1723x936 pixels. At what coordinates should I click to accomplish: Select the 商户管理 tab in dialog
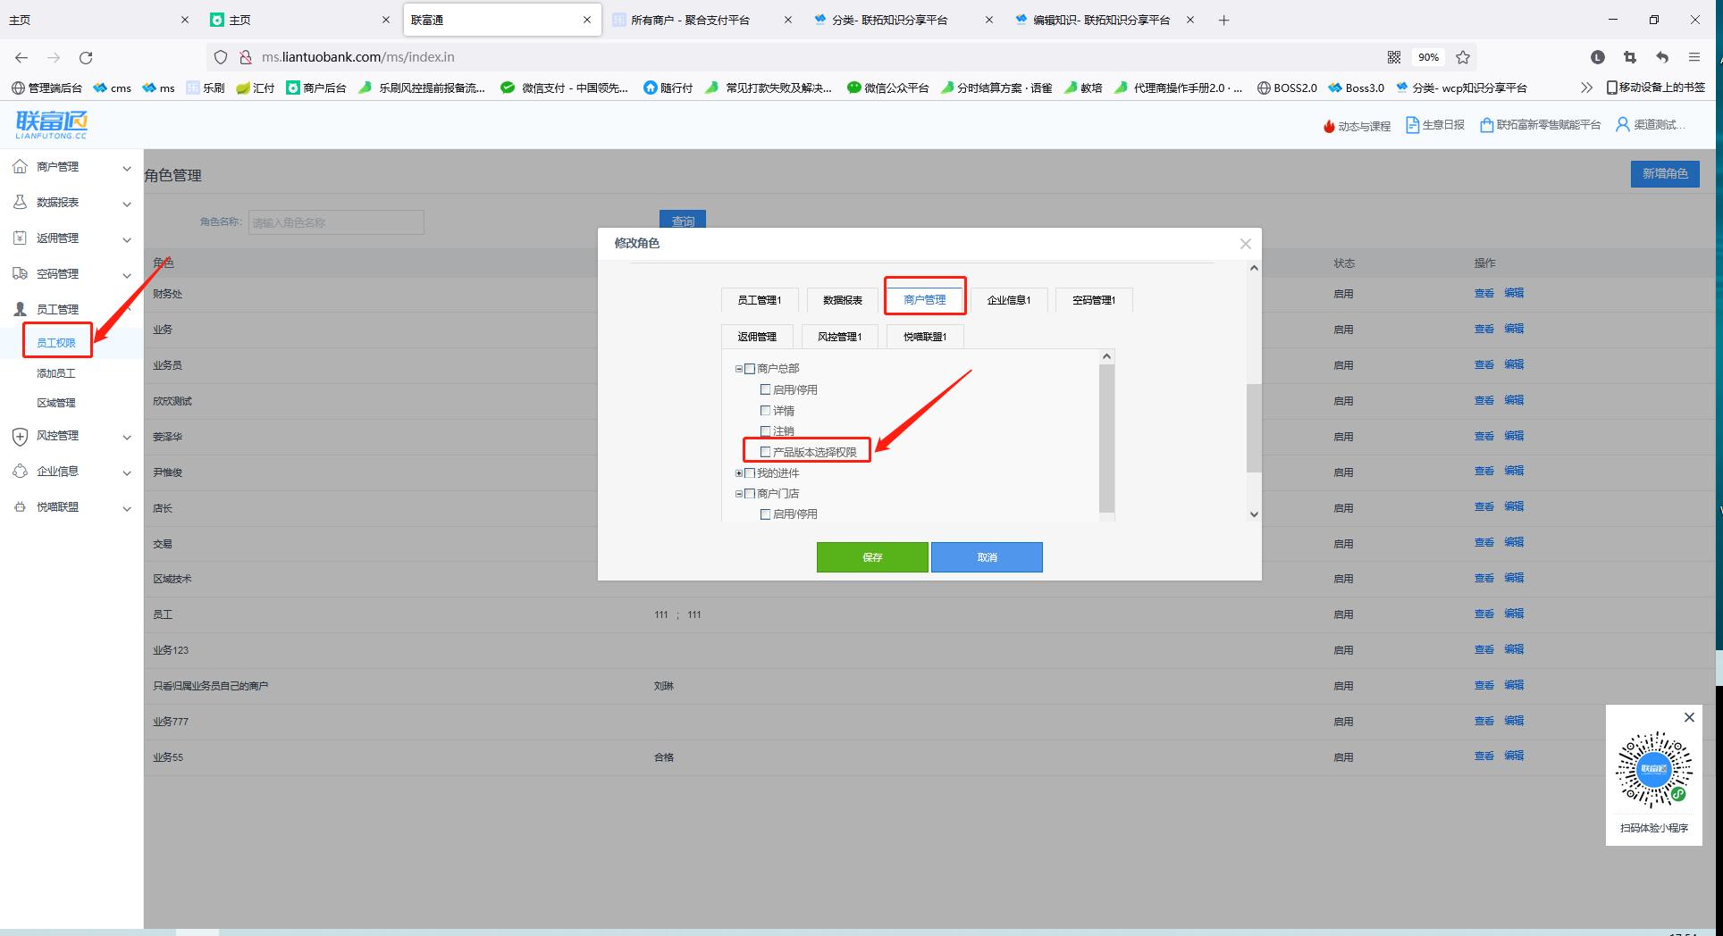click(x=925, y=300)
